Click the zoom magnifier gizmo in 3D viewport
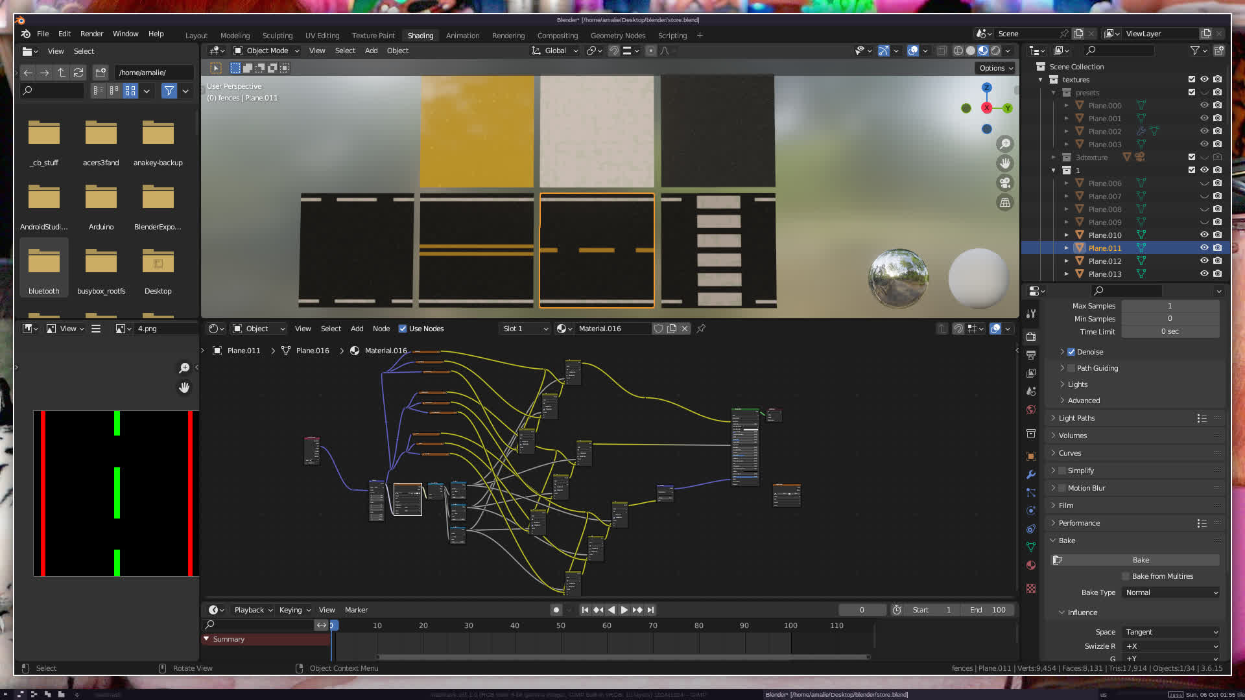 (x=1005, y=144)
